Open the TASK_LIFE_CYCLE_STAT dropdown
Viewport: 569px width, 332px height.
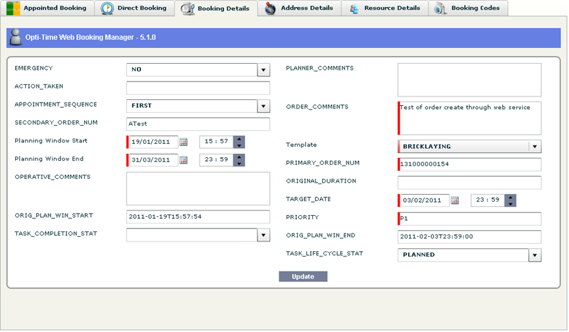[535, 255]
